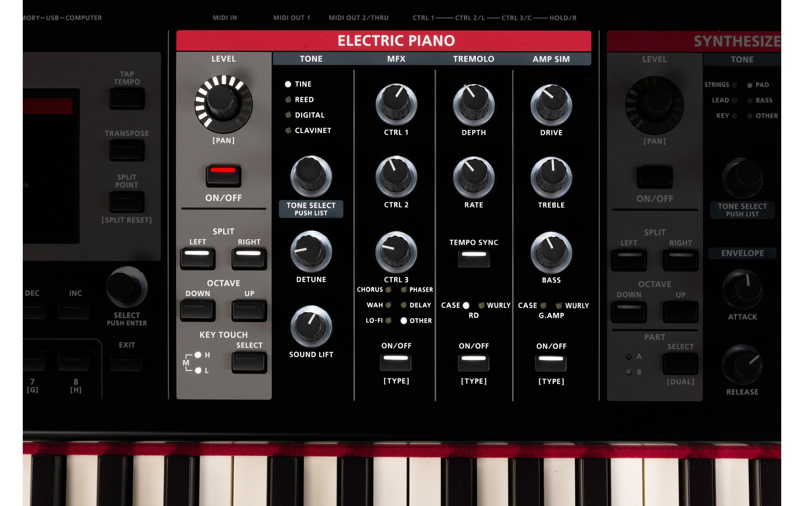Adjust the amp sim BASS knob
The image size is (804, 506).
[x=551, y=252]
